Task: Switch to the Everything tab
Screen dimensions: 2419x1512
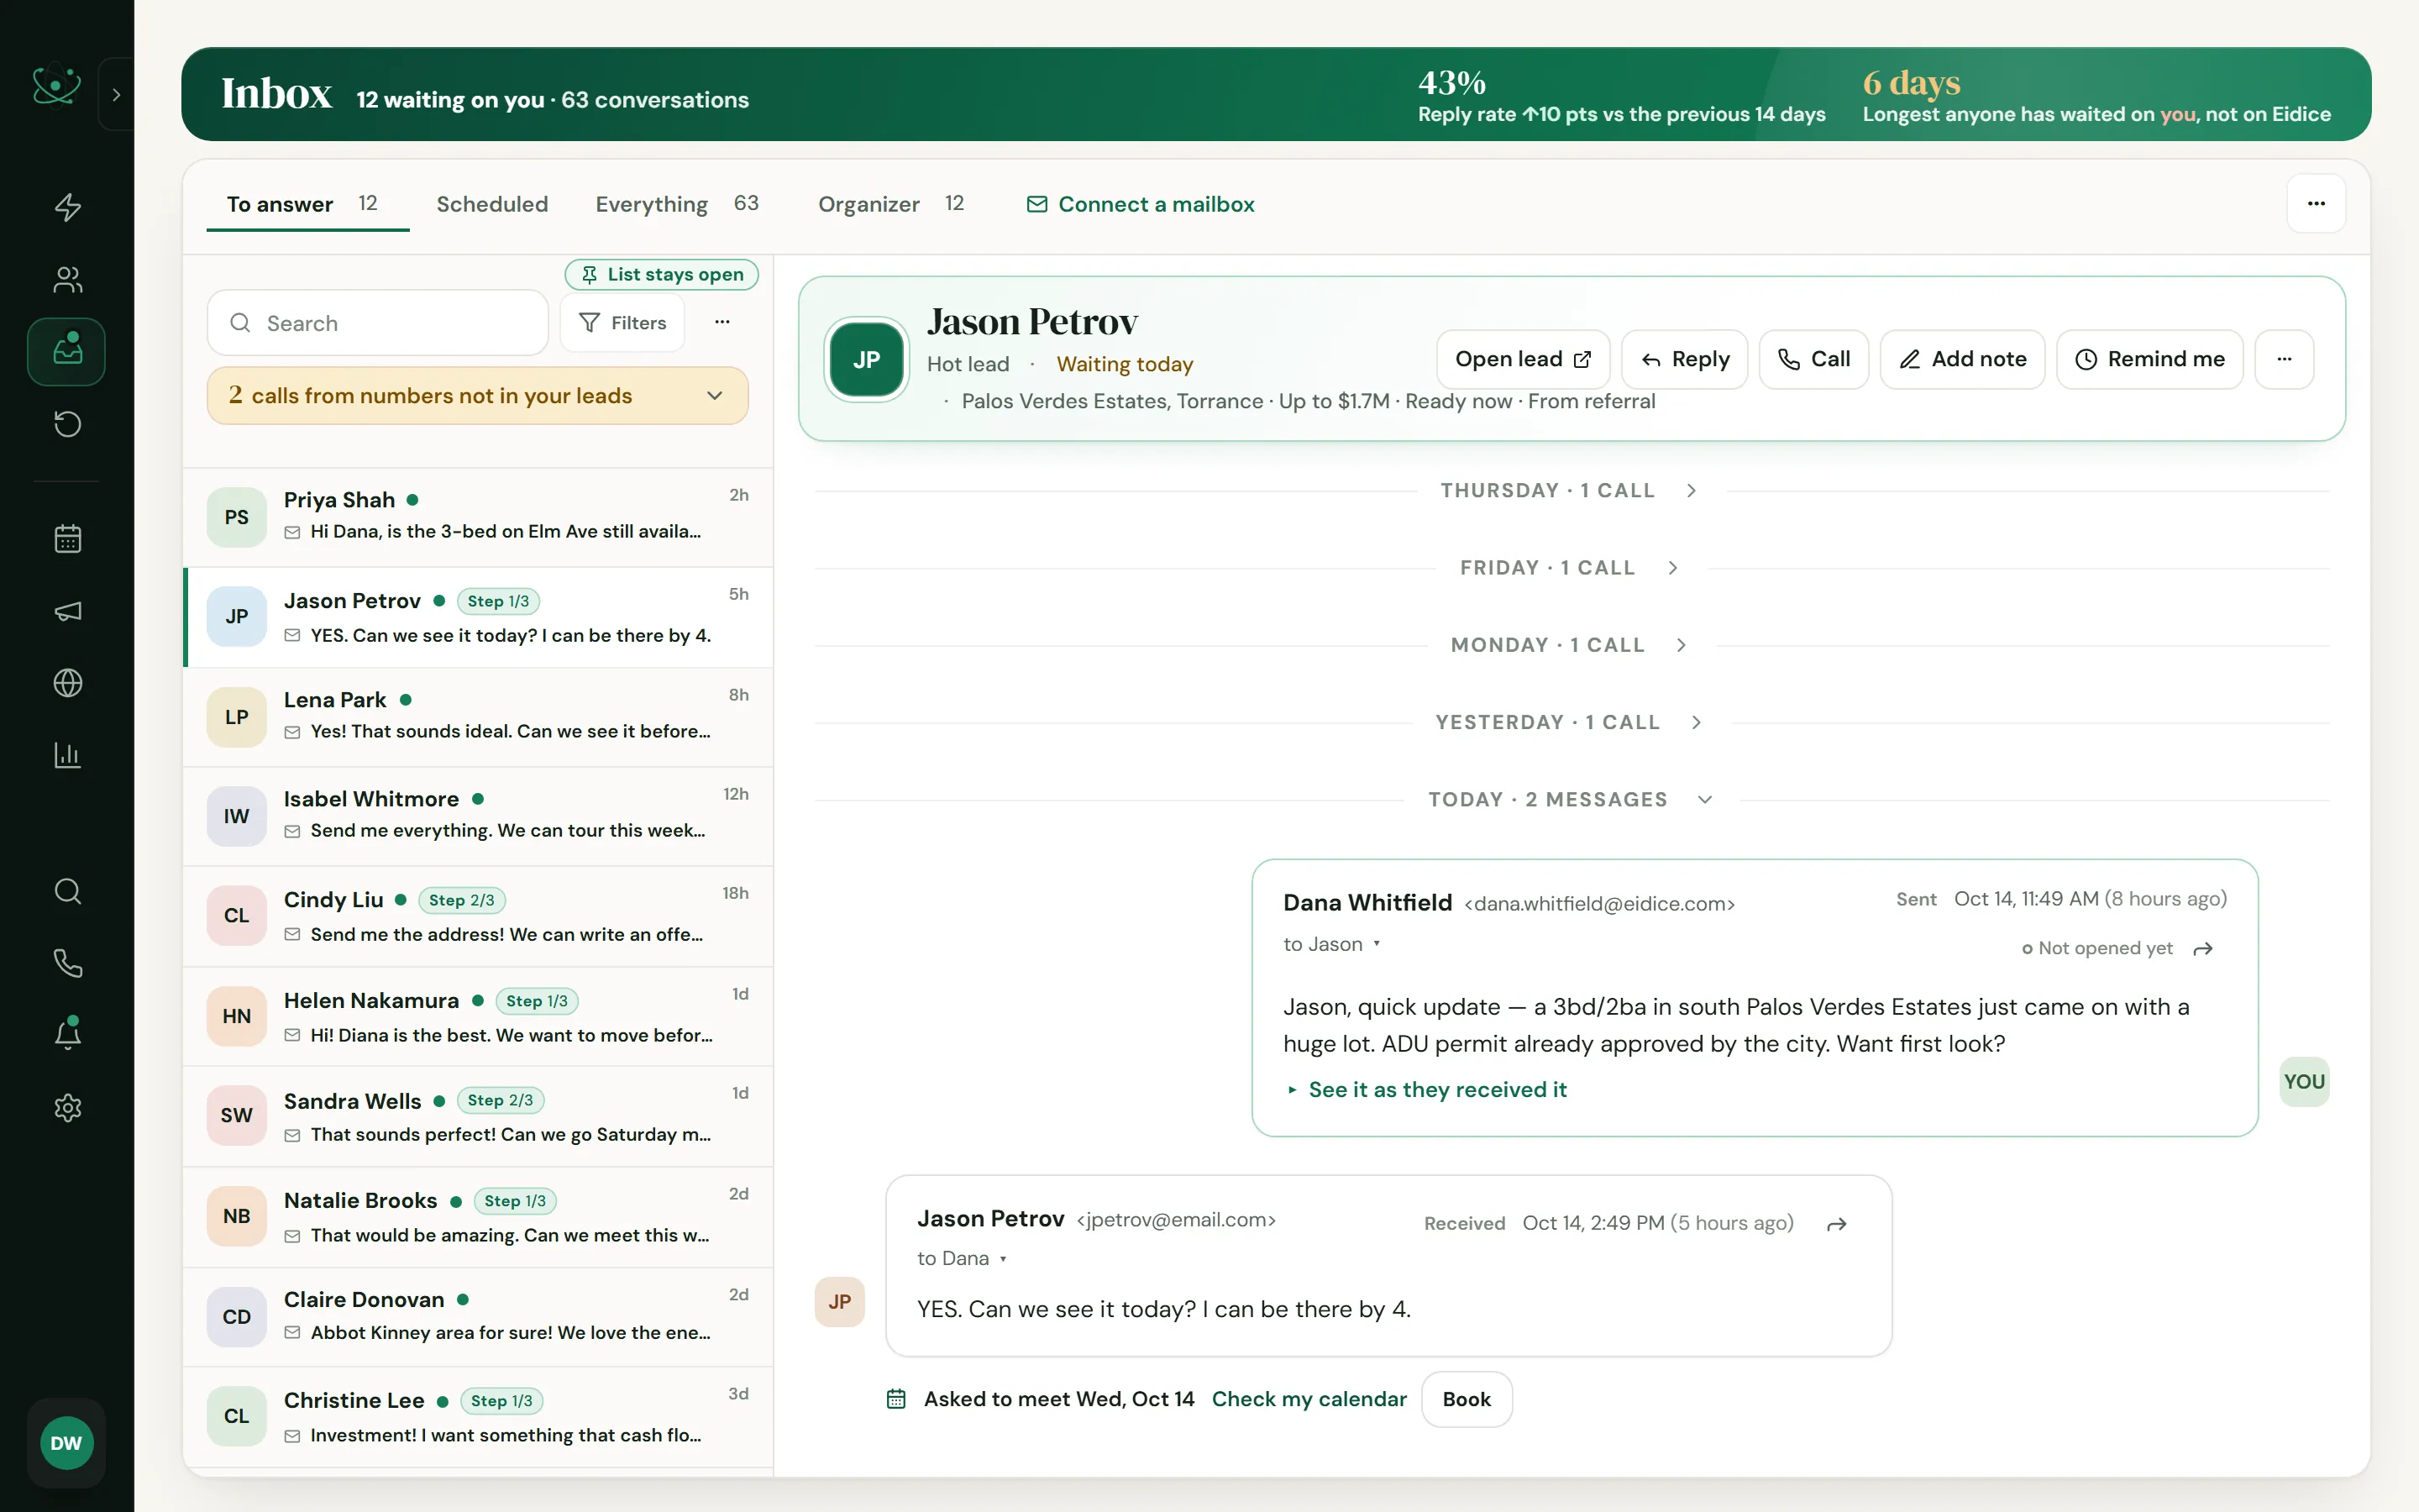Action: (x=677, y=204)
